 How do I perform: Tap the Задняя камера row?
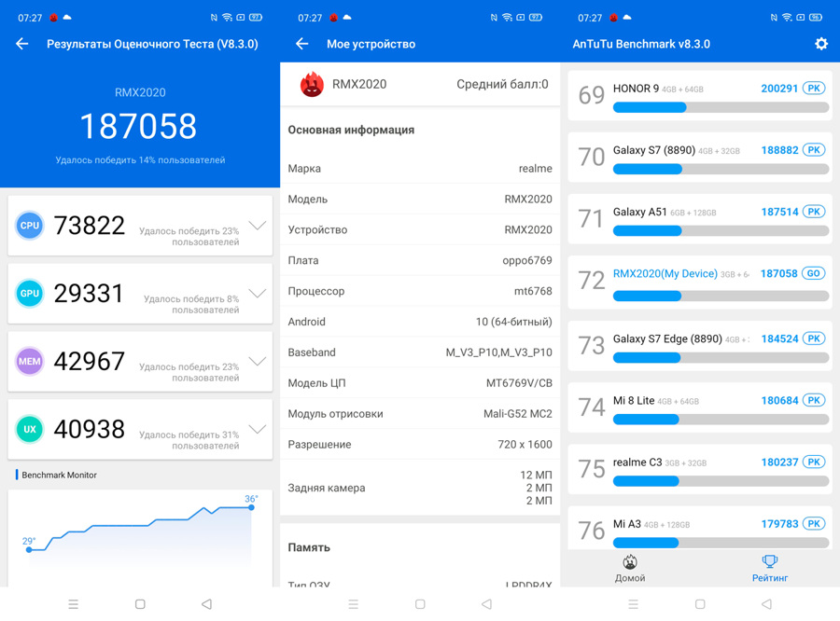point(420,488)
